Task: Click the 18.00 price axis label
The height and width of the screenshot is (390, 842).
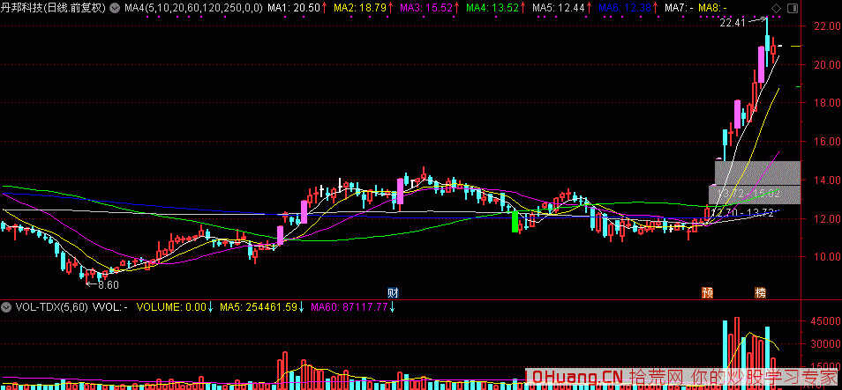Action: (x=826, y=103)
